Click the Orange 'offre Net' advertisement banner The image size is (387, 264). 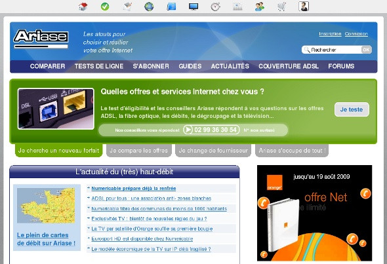click(x=314, y=213)
